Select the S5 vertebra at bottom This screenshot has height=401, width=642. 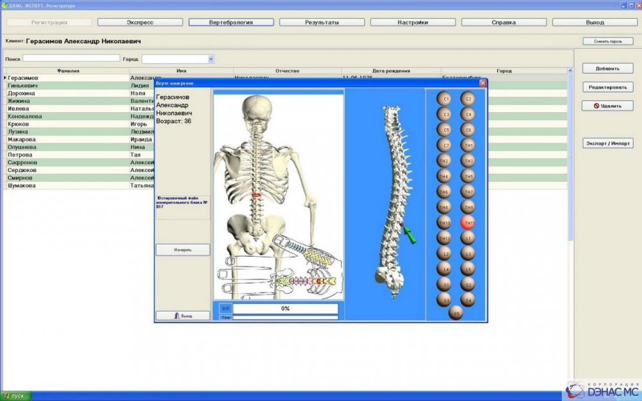click(456, 314)
